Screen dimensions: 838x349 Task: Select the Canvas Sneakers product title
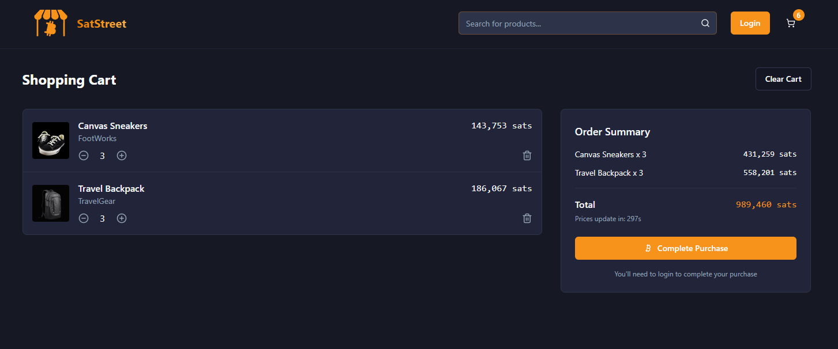click(x=112, y=126)
